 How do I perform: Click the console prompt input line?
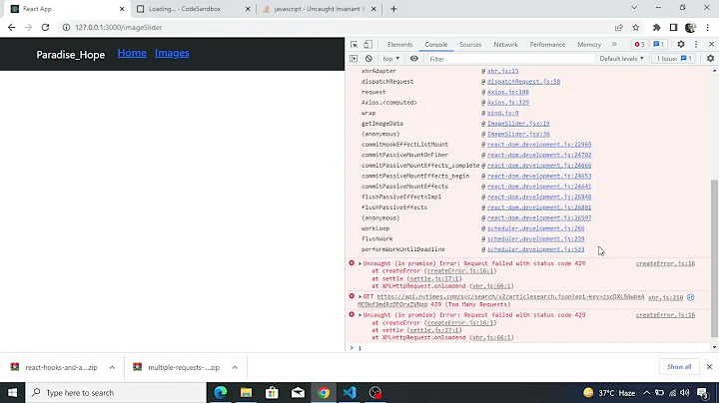[532, 348]
